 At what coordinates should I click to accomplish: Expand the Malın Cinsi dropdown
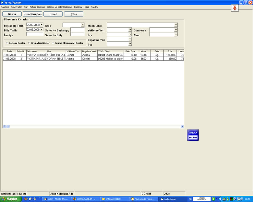(176, 25)
